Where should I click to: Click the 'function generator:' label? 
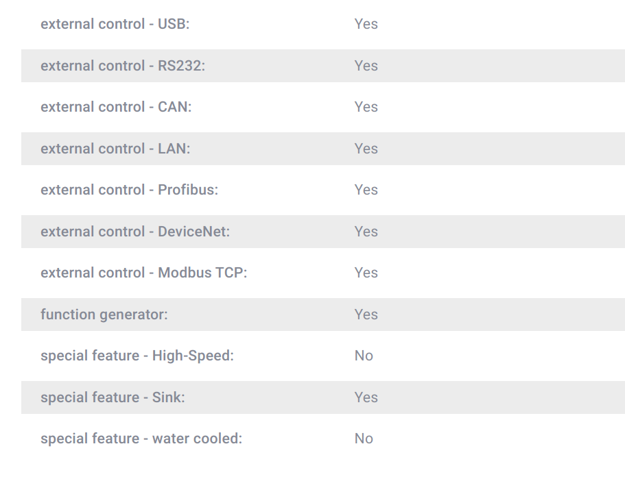click(x=104, y=315)
